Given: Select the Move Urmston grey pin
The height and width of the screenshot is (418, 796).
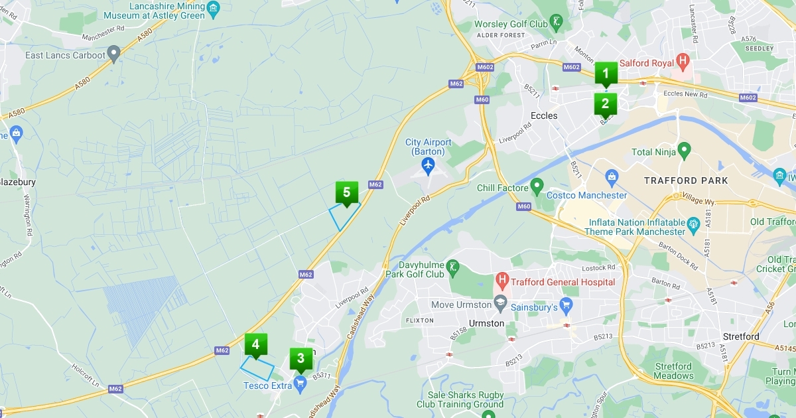Looking at the screenshot, I should [x=499, y=305].
